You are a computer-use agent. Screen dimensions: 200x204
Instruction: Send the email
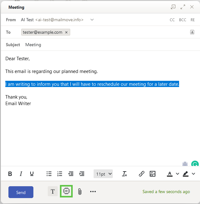pyautogui.click(x=21, y=192)
